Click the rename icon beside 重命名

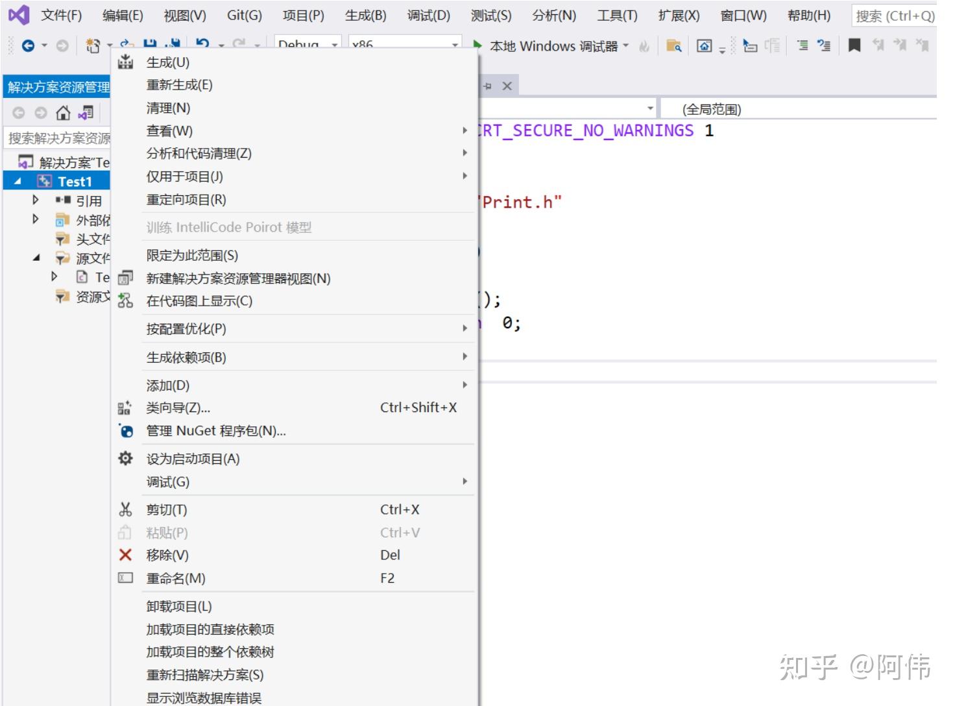point(125,578)
